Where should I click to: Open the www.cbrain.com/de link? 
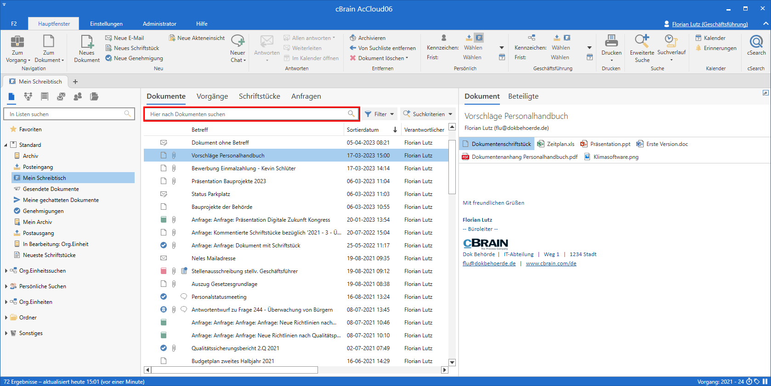pos(551,263)
